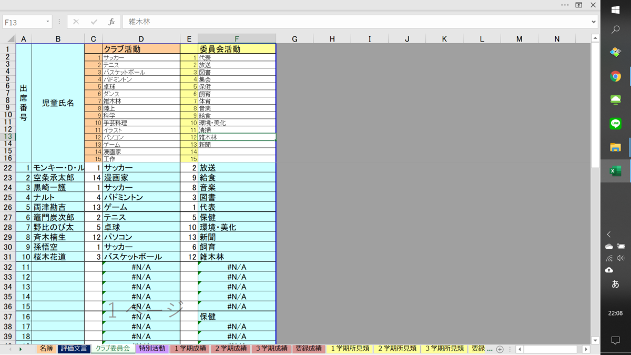Open ribbon display options icon
Image resolution: width=631 pixels, height=355 pixels.
578,5
